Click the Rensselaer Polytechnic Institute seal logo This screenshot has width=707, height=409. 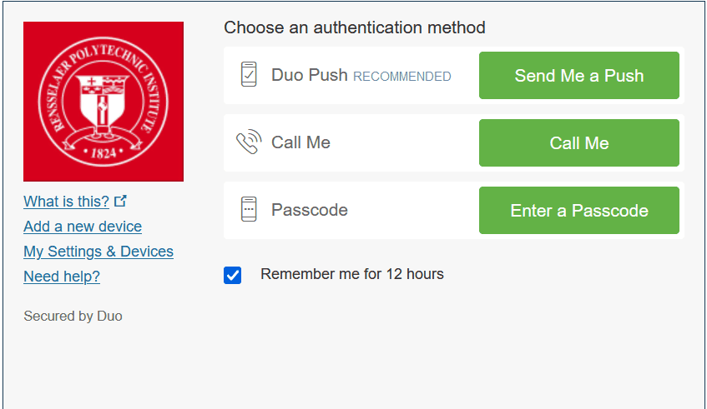pos(104,102)
